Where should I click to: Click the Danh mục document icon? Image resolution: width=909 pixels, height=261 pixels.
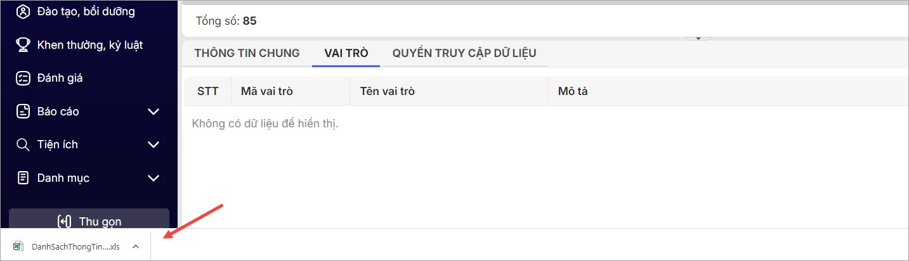pos(23,178)
